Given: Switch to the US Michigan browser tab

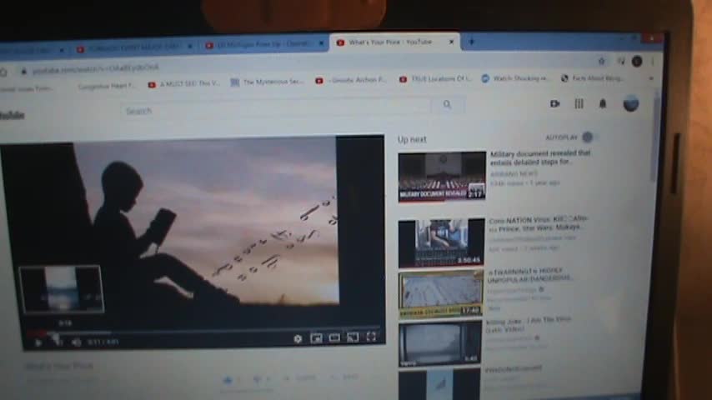Looking at the screenshot, I should (x=266, y=44).
